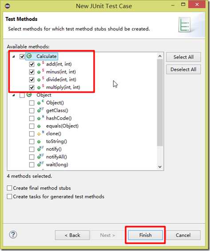Cancel the New JUnit Test Case wizard
The image size is (210, 251).
(x=183, y=235)
